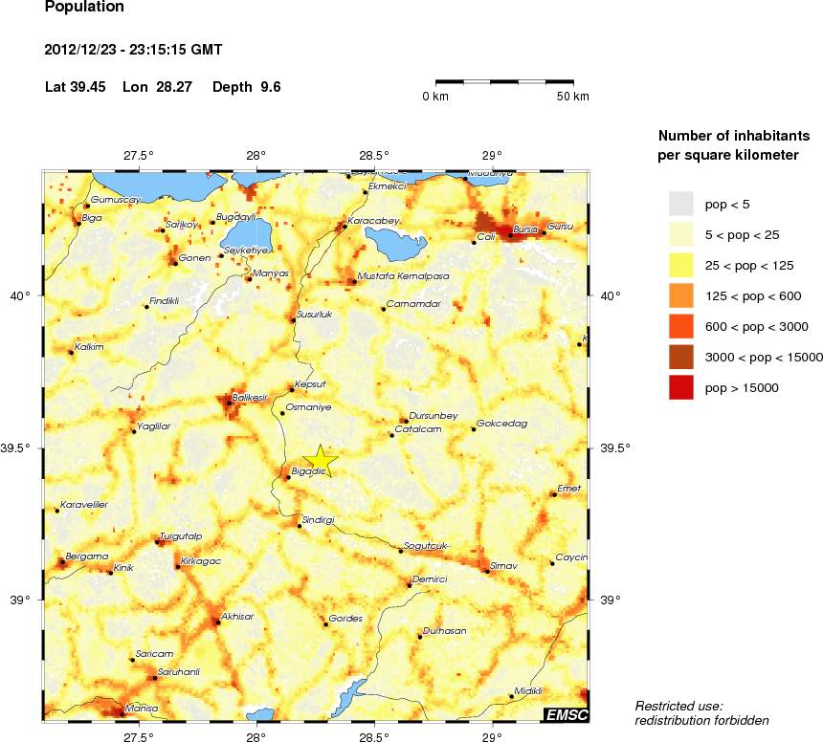The height and width of the screenshot is (742, 823).
Task: Select the Bergama city marker
Action: [x=63, y=562]
